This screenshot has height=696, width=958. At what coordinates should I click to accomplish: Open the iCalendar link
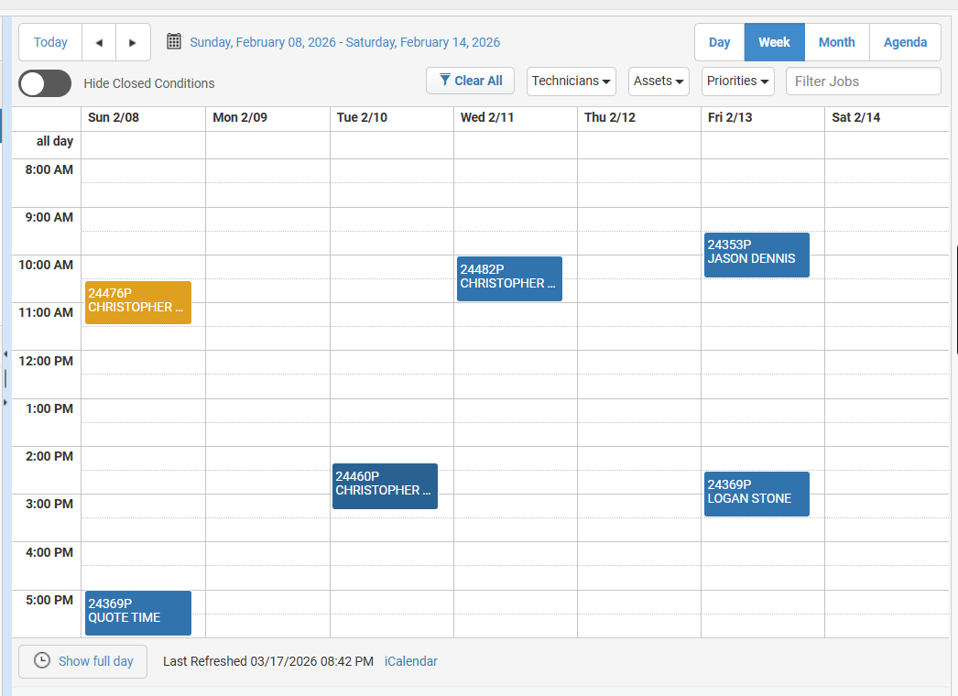(410, 661)
